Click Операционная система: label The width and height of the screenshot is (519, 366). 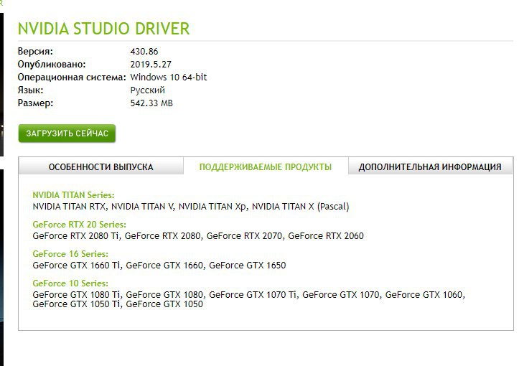pyautogui.click(x=72, y=78)
